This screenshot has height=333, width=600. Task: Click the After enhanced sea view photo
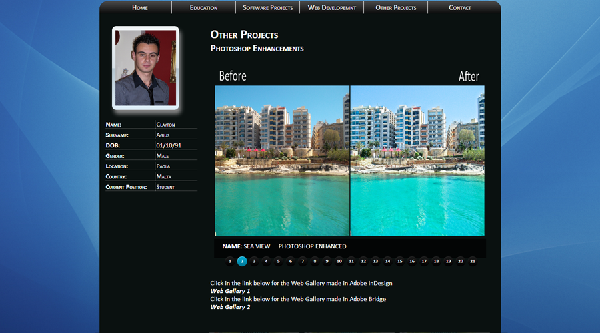tap(417, 161)
